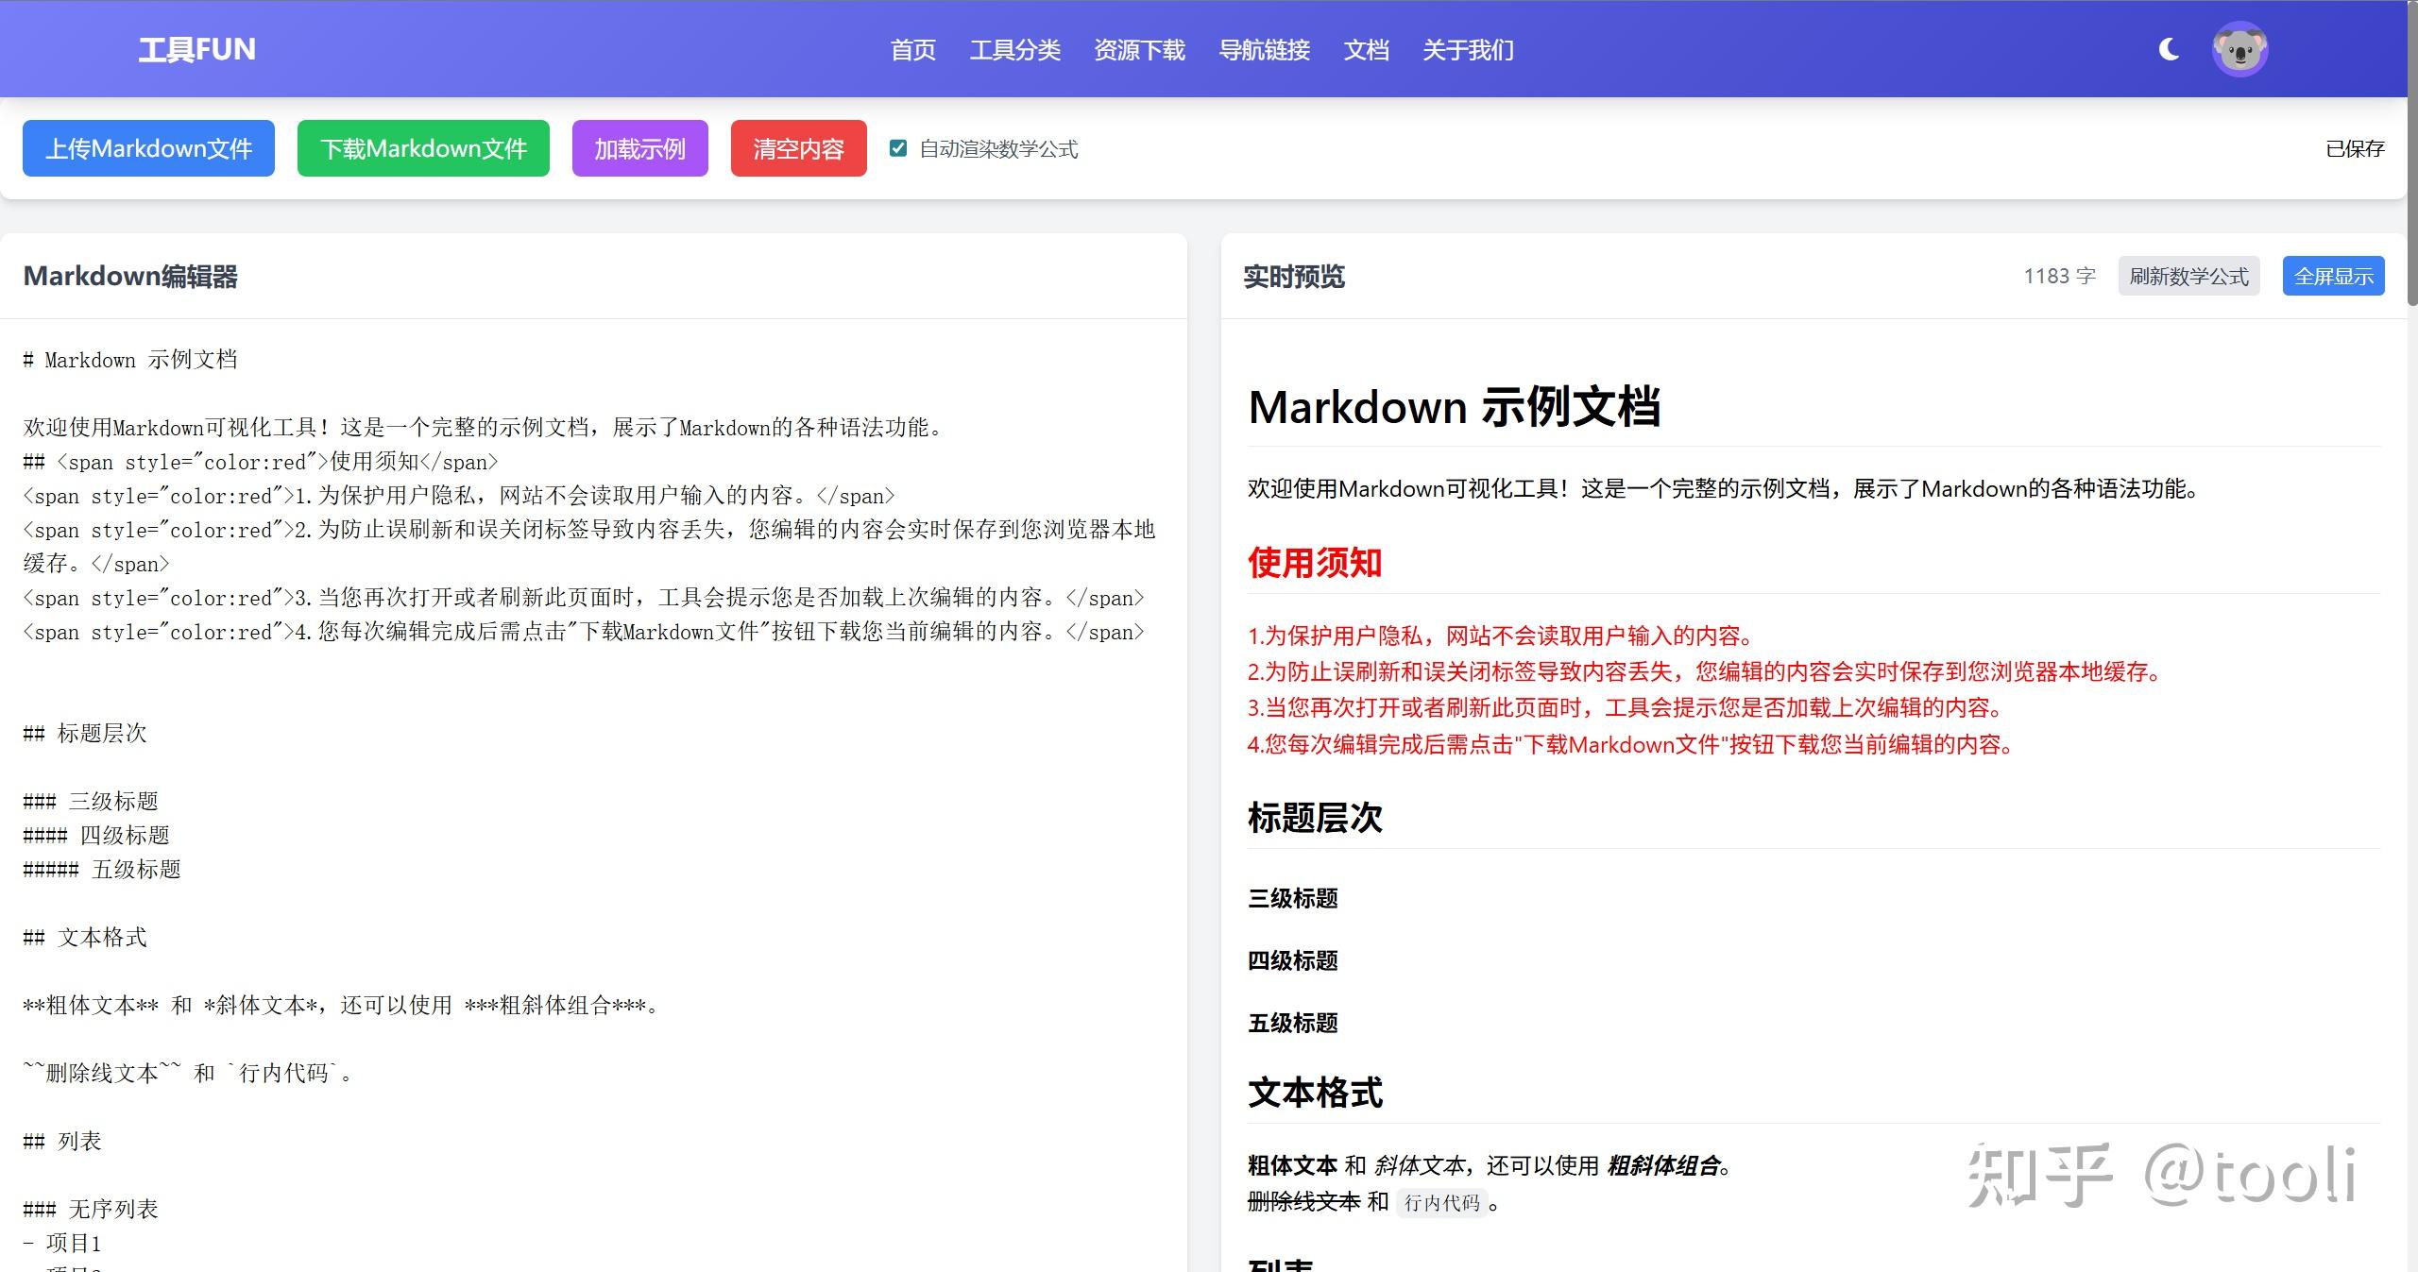The height and width of the screenshot is (1272, 2418).
Task: Click the 行内代码 inline code in preview
Action: click(x=1442, y=1202)
